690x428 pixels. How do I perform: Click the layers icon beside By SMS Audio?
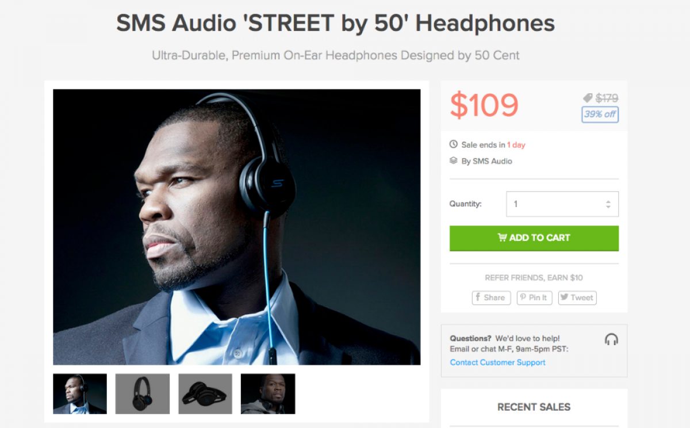(454, 161)
